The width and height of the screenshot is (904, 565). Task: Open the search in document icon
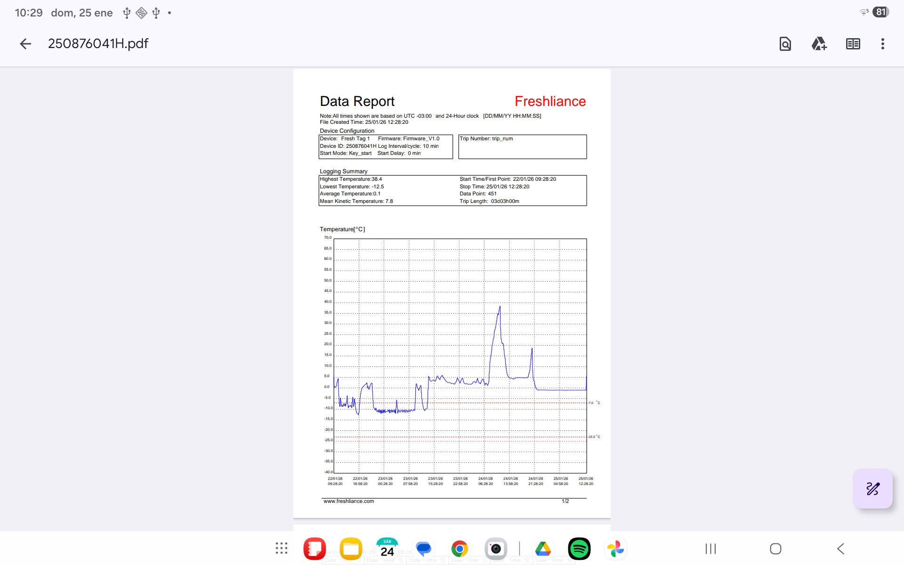click(x=785, y=44)
